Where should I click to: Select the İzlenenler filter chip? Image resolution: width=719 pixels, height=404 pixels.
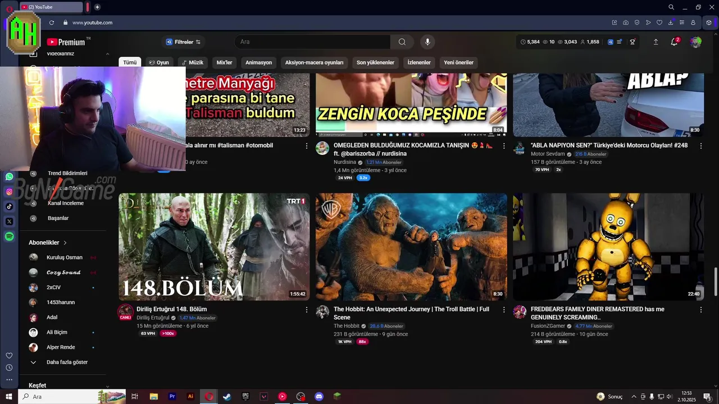tap(419, 62)
